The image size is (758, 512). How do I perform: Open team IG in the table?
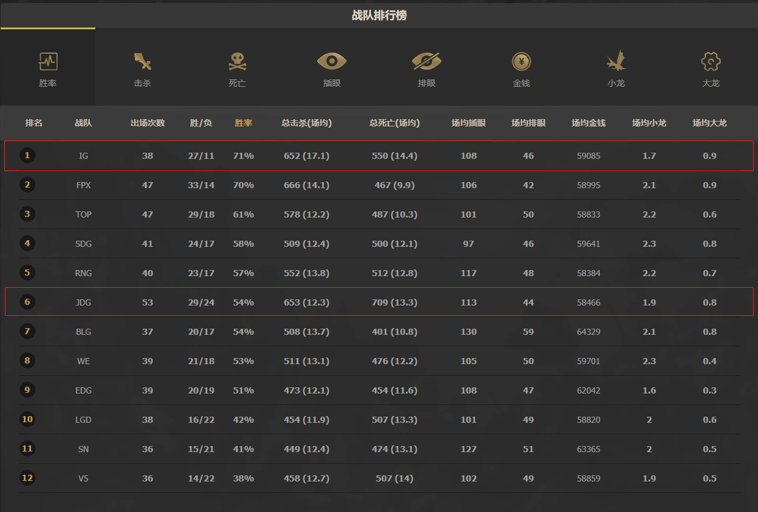[x=84, y=156]
